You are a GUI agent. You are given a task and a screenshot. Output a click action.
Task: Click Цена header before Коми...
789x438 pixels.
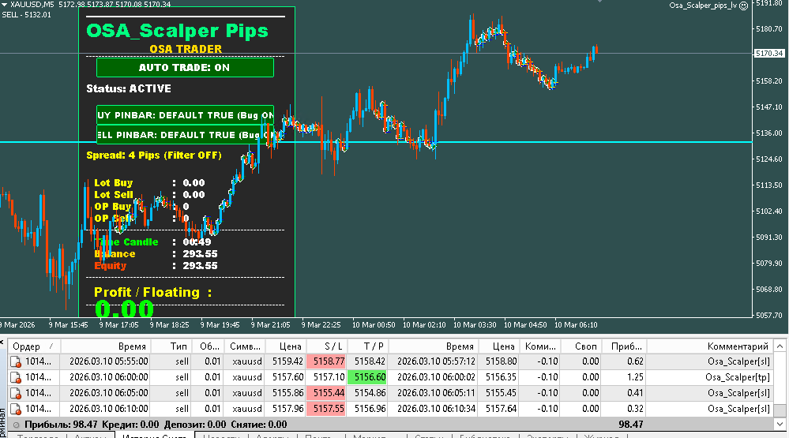pos(498,346)
